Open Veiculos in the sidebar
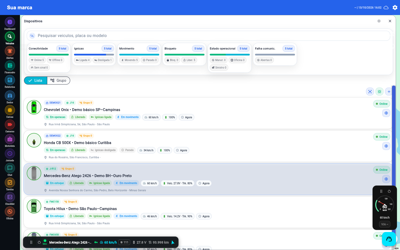The width and height of the screenshot is (400, 250). point(10,37)
